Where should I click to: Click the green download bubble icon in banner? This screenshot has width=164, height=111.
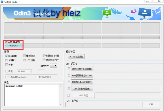tap(107, 13)
